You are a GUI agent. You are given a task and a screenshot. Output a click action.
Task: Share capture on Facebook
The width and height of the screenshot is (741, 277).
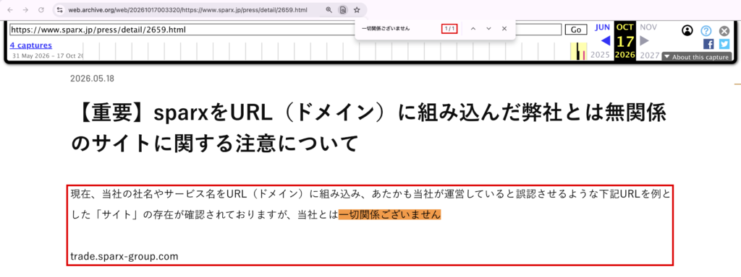click(x=708, y=44)
